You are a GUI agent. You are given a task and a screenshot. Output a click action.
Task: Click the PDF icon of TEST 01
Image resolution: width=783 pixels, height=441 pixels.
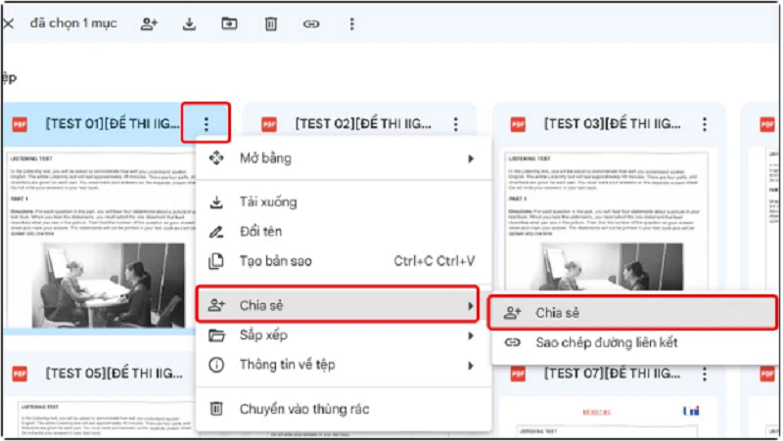20,124
